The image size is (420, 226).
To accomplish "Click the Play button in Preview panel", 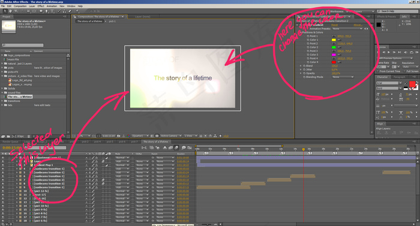I will tap(389, 52).
